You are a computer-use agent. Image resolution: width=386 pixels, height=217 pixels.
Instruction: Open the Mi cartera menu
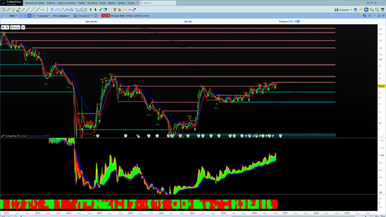[x=92, y=3]
